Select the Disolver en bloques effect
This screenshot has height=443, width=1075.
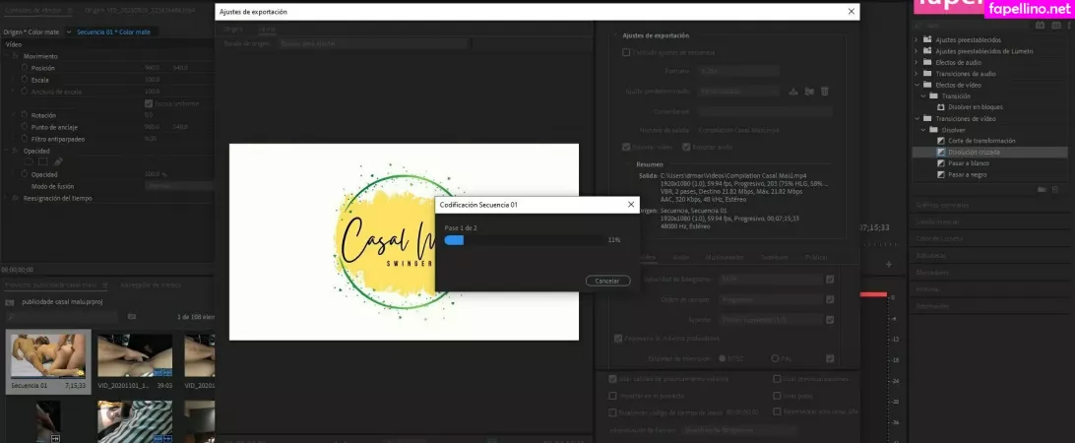tap(976, 107)
